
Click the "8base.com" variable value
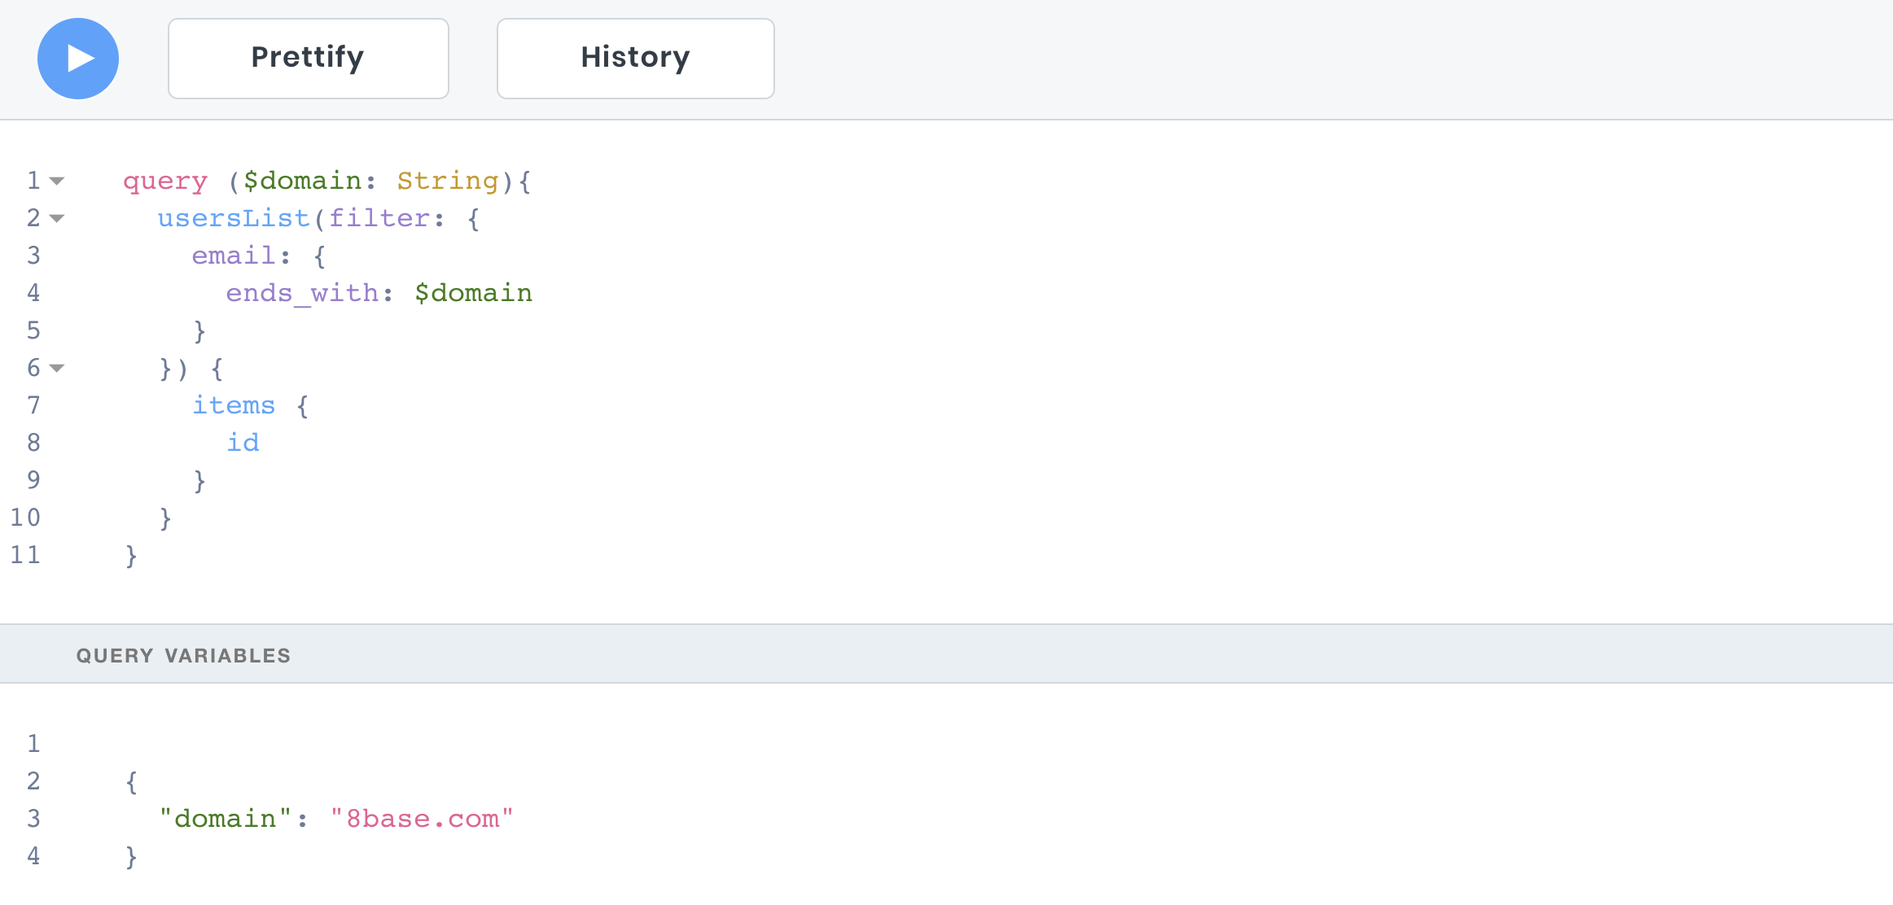pyautogui.click(x=422, y=819)
